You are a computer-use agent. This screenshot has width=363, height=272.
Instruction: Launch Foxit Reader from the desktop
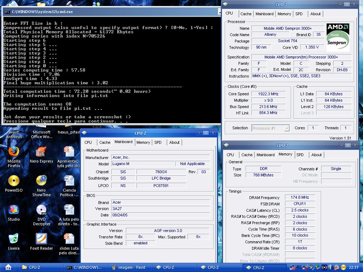(x=41, y=242)
